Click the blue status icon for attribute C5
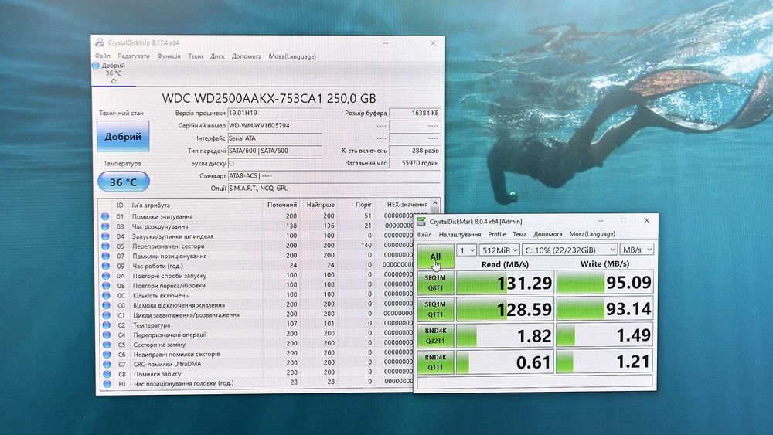 pyautogui.click(x=107, y=345)
